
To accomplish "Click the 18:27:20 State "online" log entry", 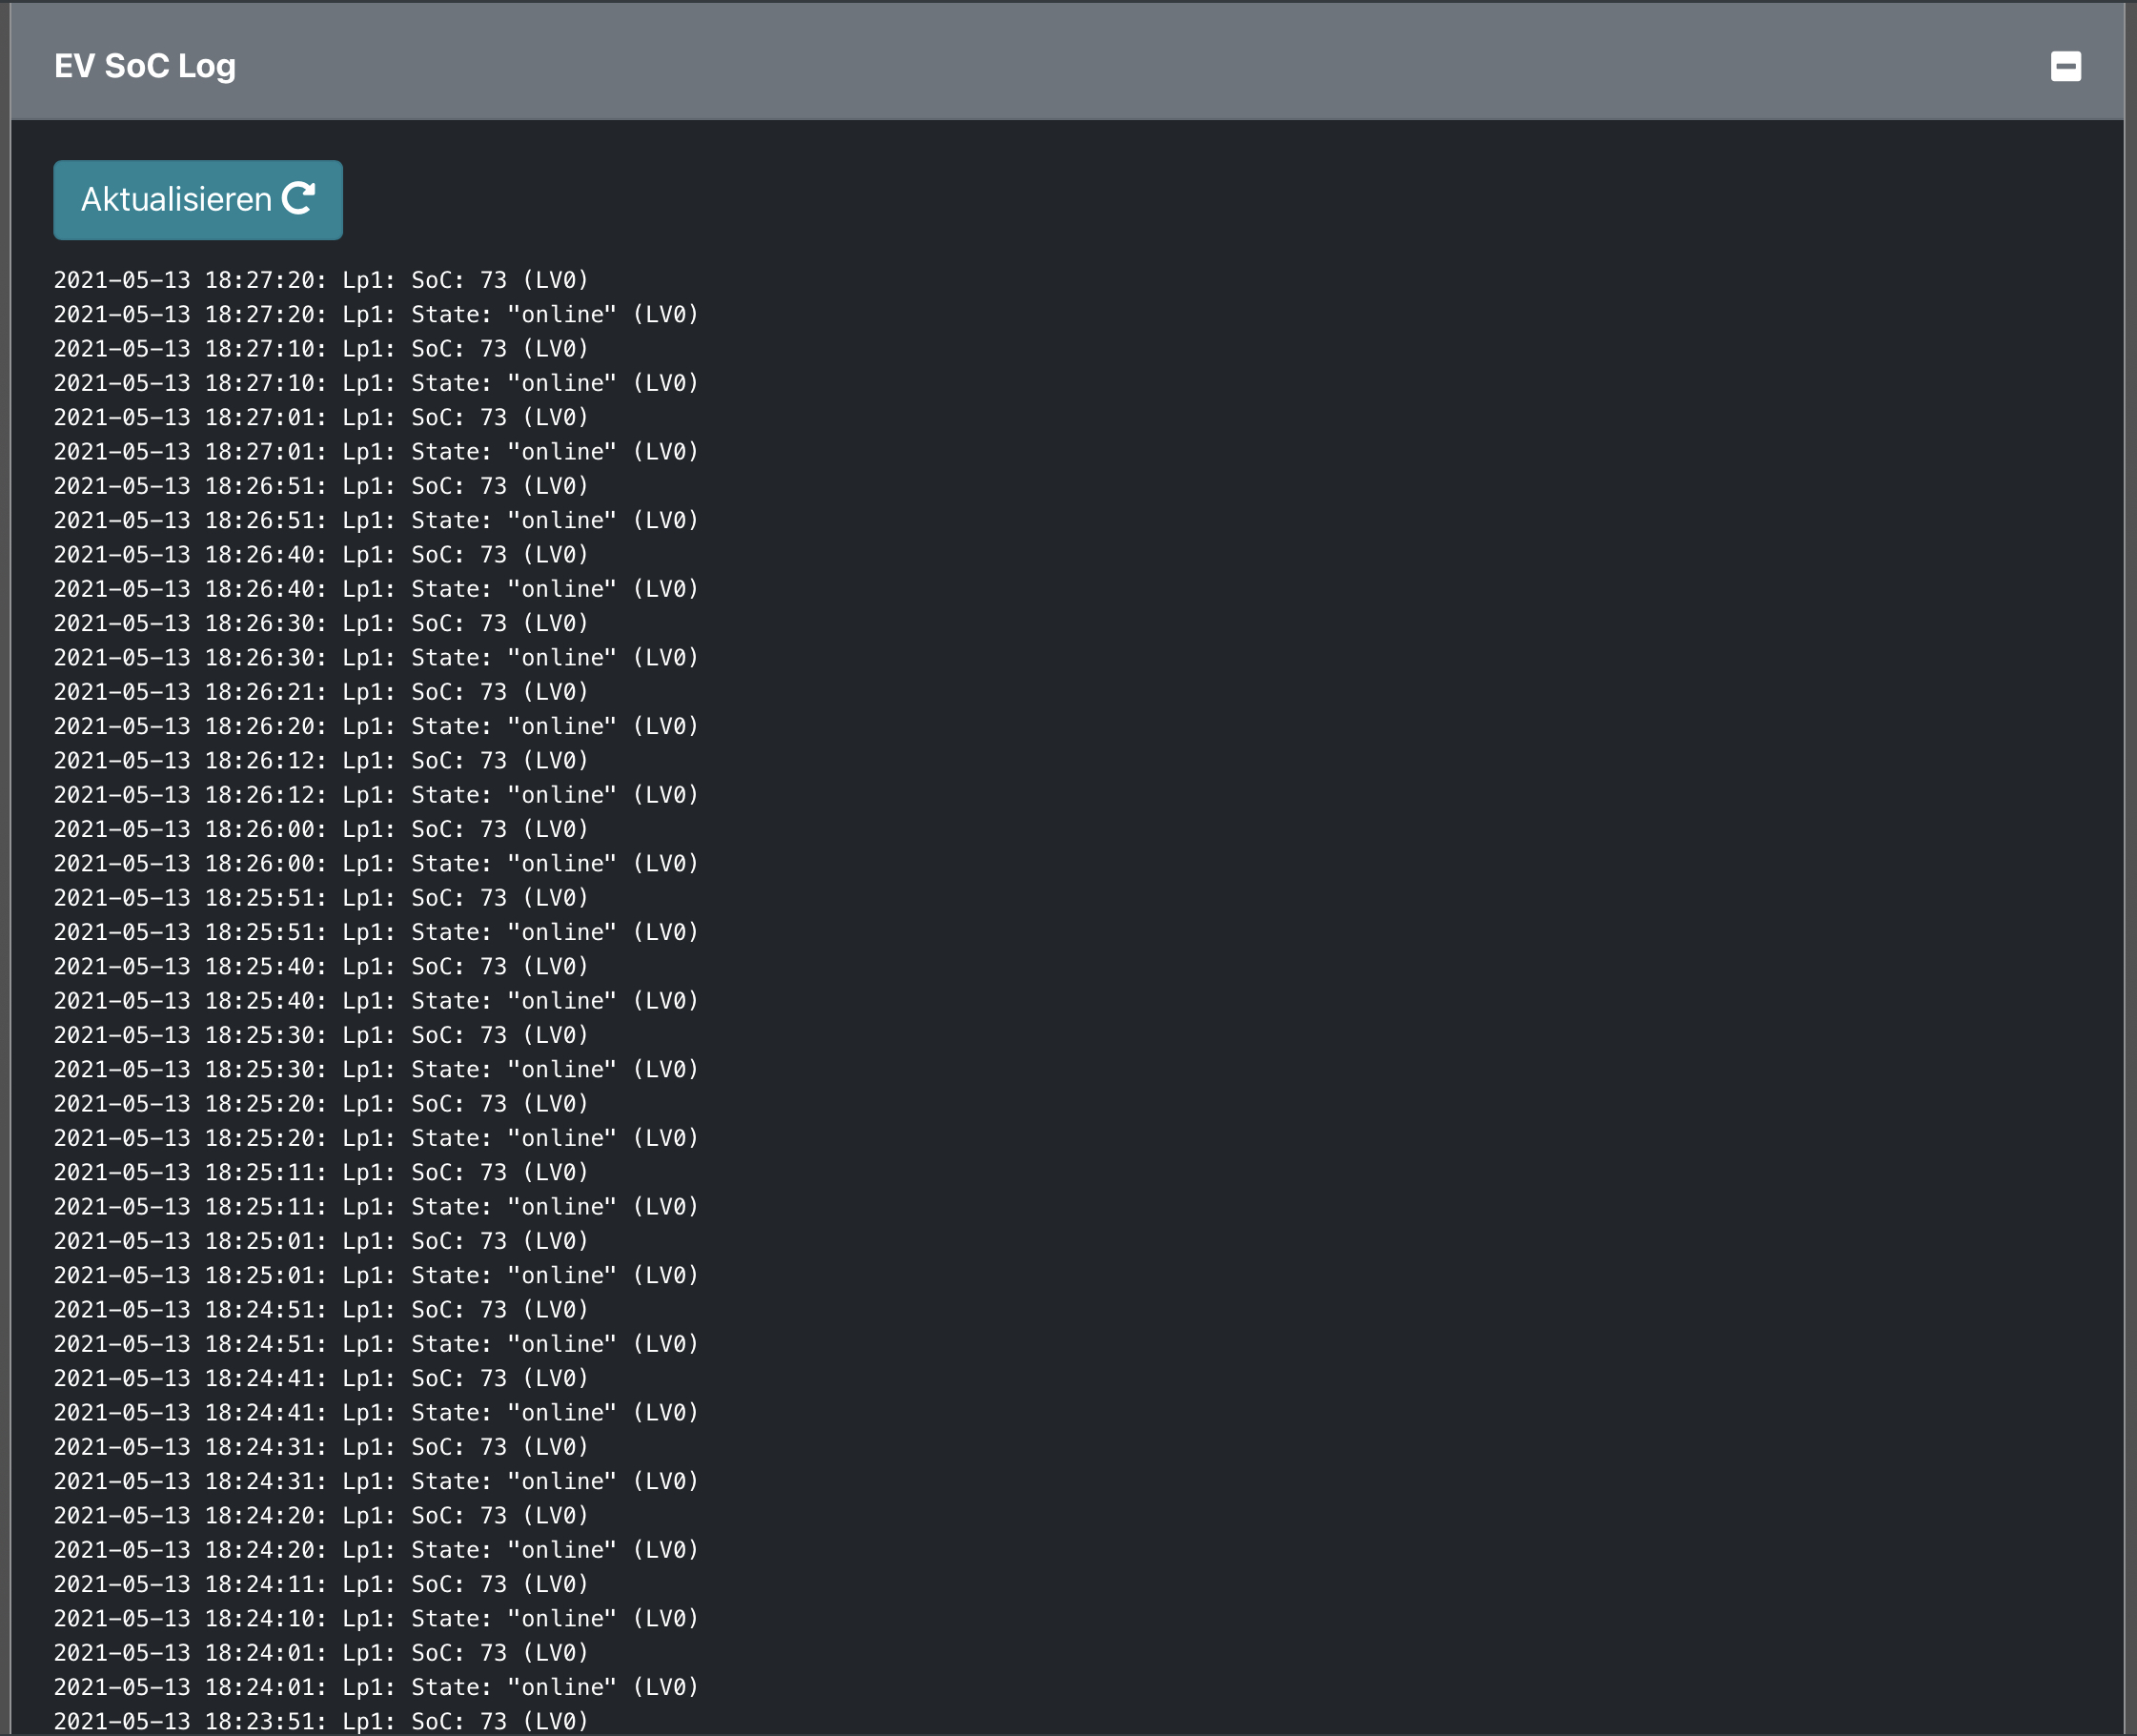I will point(375,314).
